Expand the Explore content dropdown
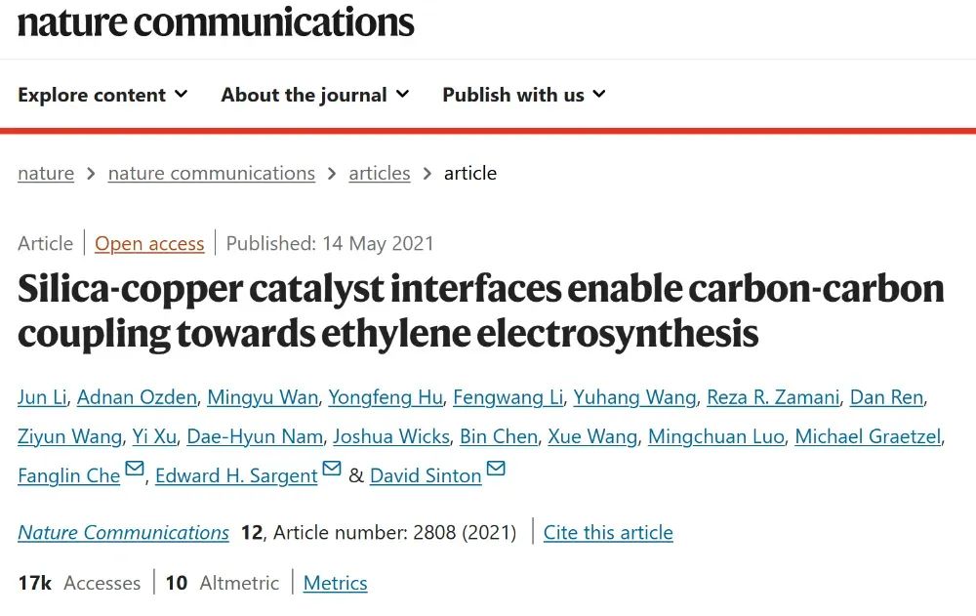Screen dimensions: 976x616 point(102,95)
